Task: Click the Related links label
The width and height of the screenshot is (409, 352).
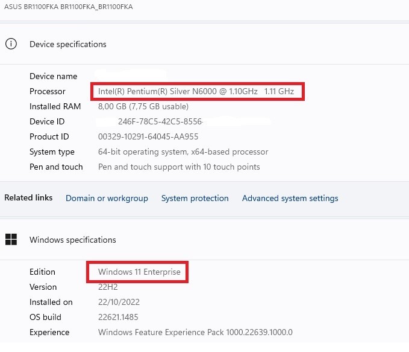Action: [28, 197]
